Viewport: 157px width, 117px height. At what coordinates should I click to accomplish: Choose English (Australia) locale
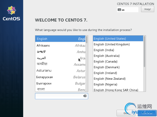click(x=118, y=56)
